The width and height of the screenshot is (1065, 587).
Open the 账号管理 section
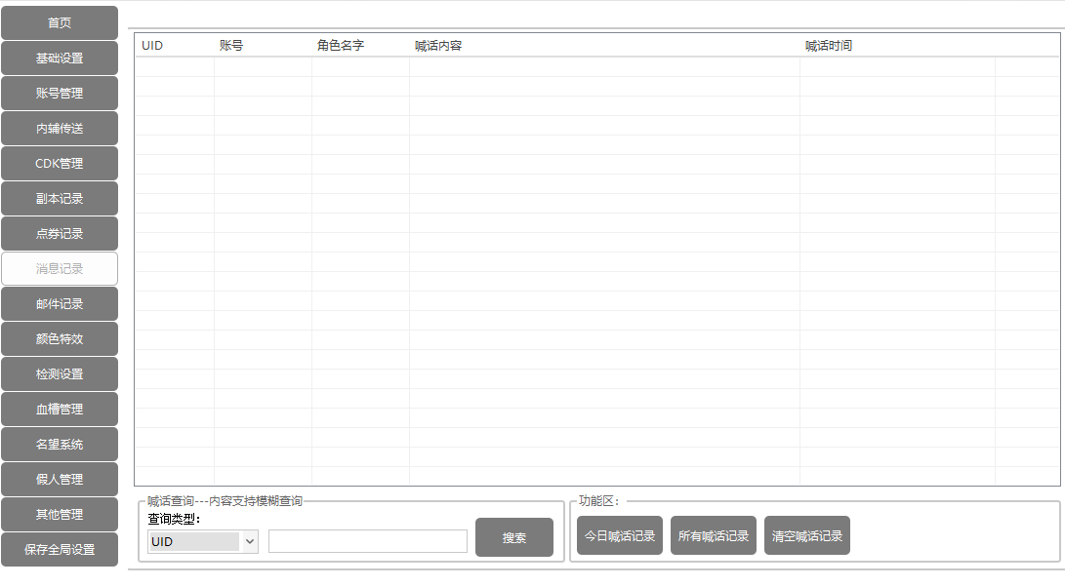tap(60, 94)
